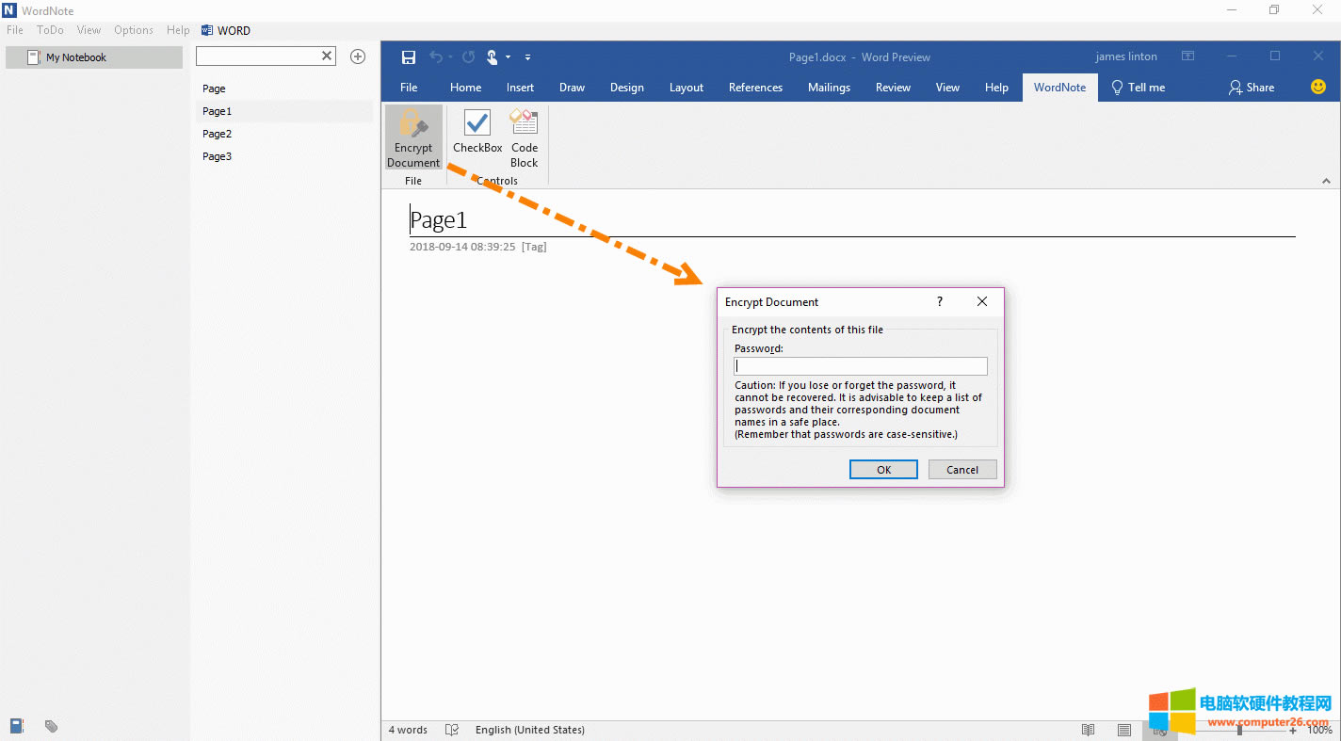Screen dimensions: 1341x741
Task: Open the proofing check icon in status bar
Action: click(452, 730)
